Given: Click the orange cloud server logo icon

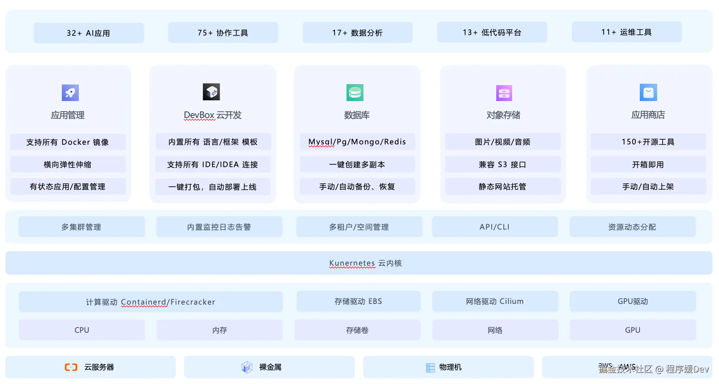Looking at the screenshot, I should point(71,367).
